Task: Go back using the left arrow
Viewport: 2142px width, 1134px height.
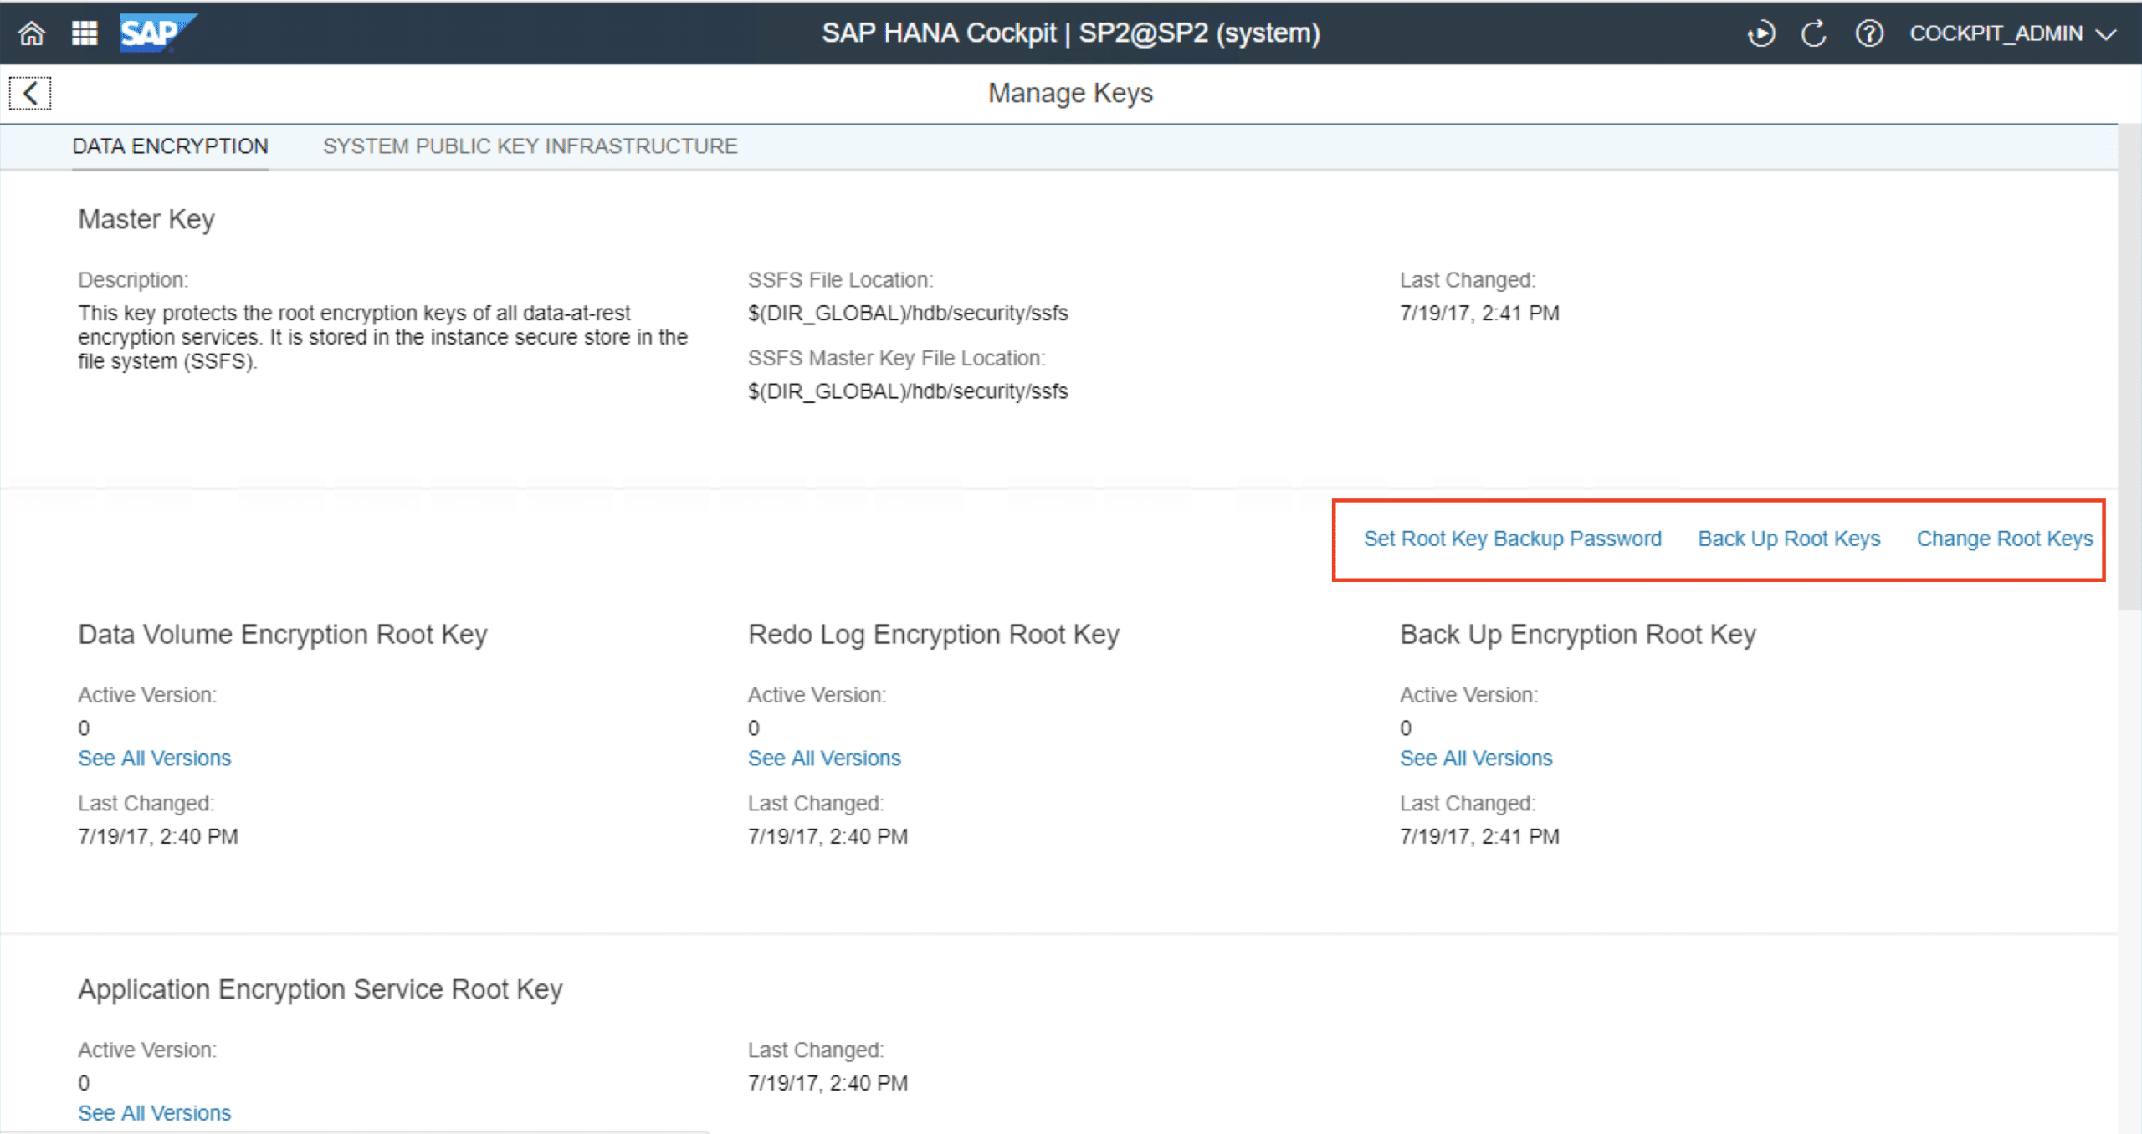Action: [x=30, y=93]
